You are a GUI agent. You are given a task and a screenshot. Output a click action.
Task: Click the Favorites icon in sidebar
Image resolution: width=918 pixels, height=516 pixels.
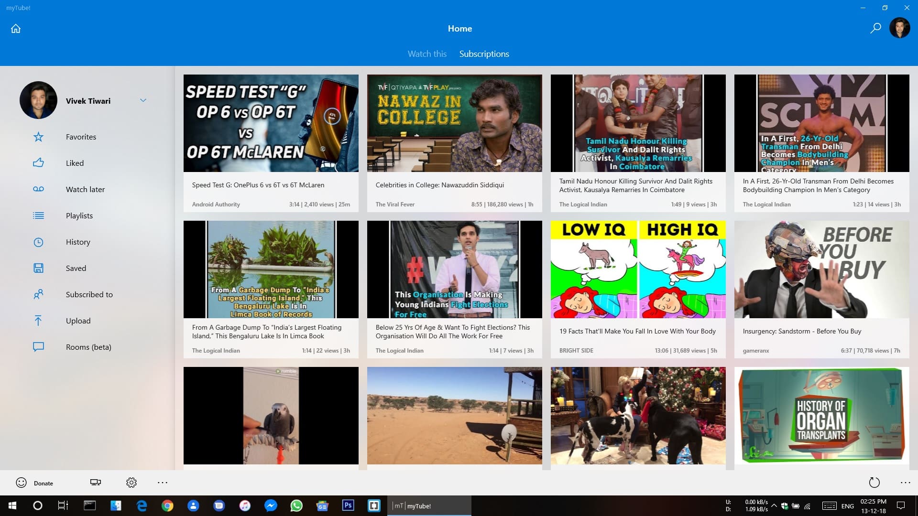(39, 136)
